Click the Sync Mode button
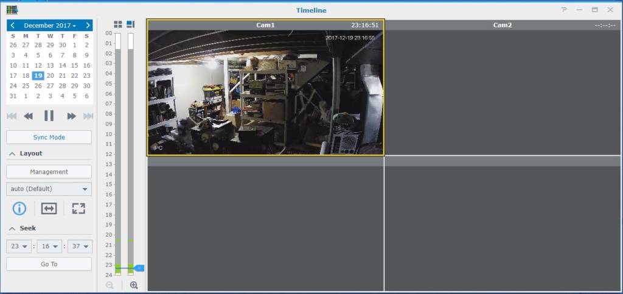The image size is (623, 294). pyautogui.click(x=49, y=137)
